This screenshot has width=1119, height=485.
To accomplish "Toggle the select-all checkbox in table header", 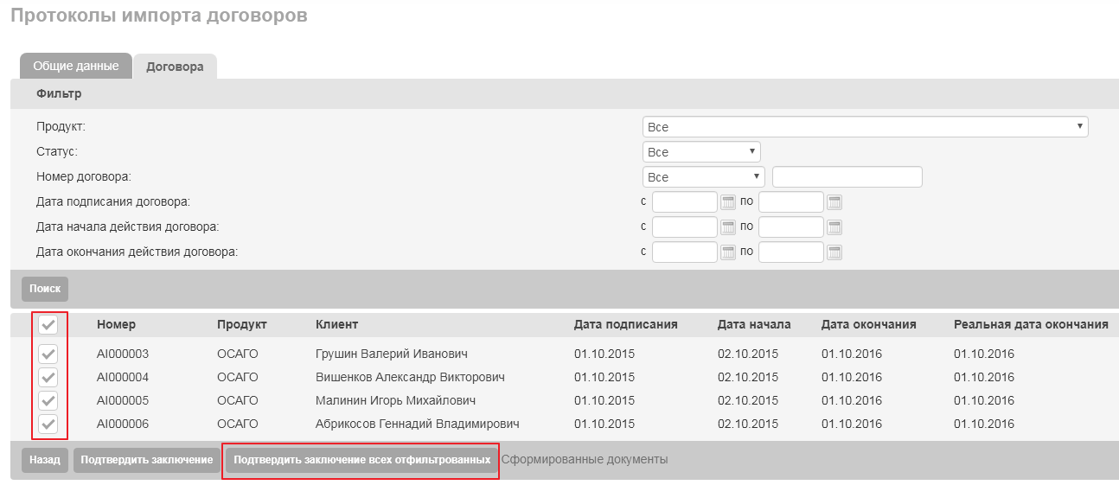I will click(x=48, y=325).
